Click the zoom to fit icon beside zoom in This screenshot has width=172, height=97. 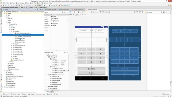(142, 12)
